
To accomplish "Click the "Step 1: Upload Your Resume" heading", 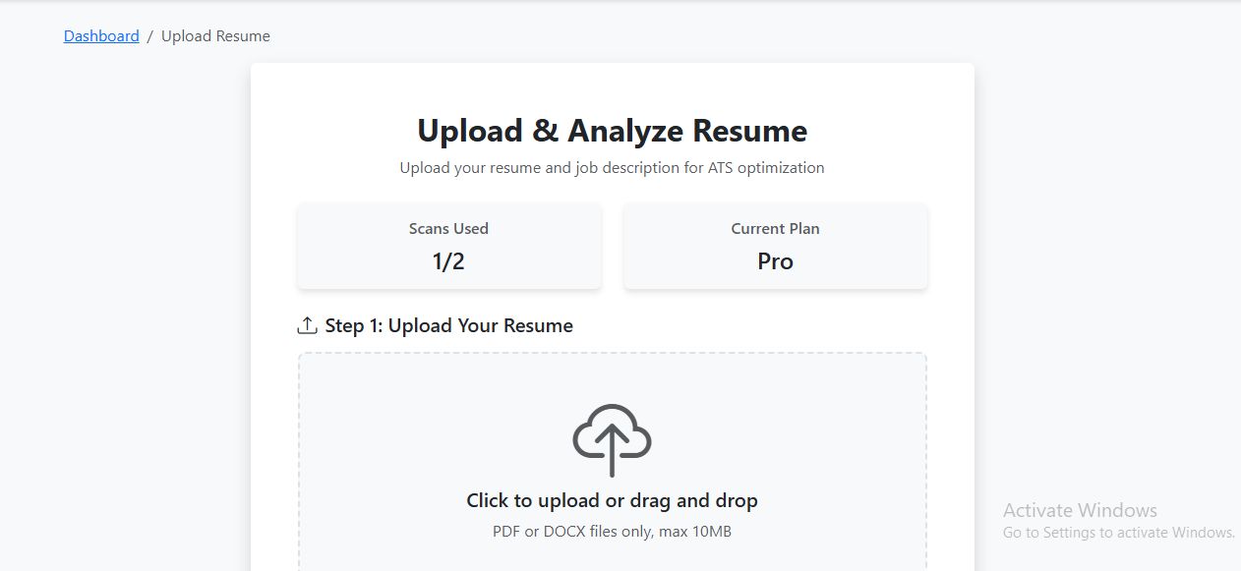I will [x=448, y=325].
